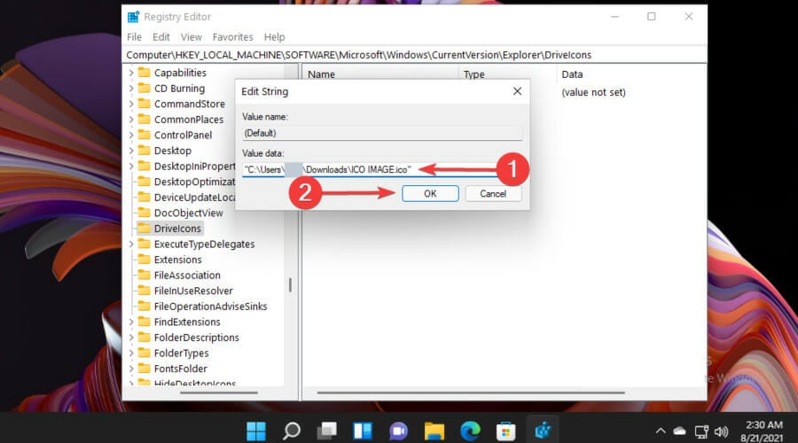
Task: Show hidden tray icons chevron
Action: click(x=661, y=431)
